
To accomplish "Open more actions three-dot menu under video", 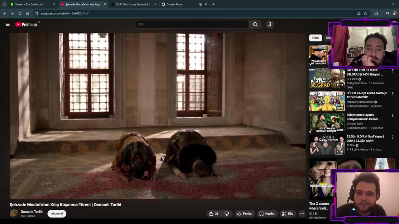I will pyautogui.click(x=302, y=214).
